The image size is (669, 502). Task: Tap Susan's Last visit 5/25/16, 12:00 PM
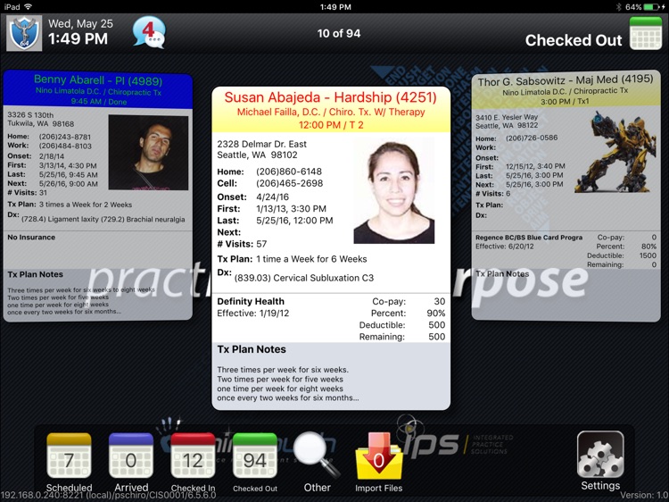[x=294, y=221]
